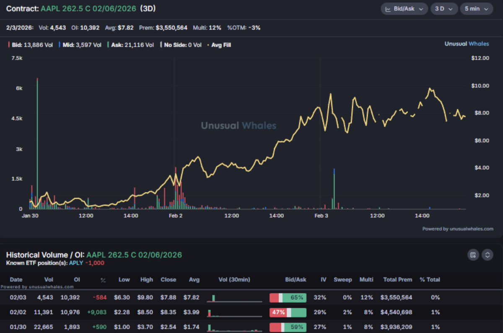
Task: Sort table by Close column header
Action: (x=168, y=279)
